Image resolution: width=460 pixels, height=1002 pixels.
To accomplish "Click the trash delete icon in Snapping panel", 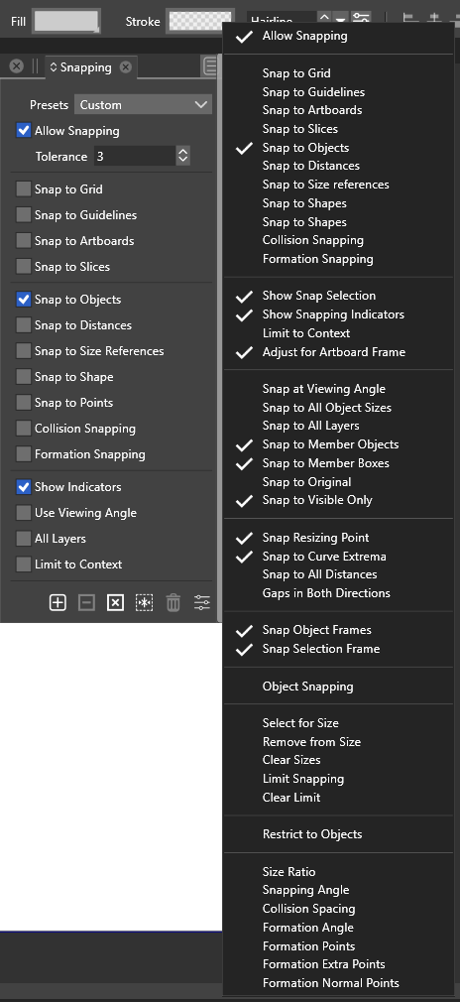I will point(173,602).
